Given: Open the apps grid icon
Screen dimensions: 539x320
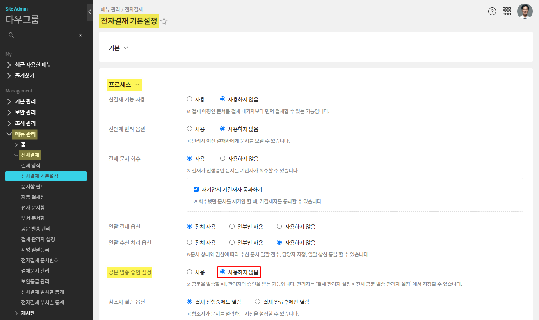Looking at the screenshot, I should tap(507, 11).
